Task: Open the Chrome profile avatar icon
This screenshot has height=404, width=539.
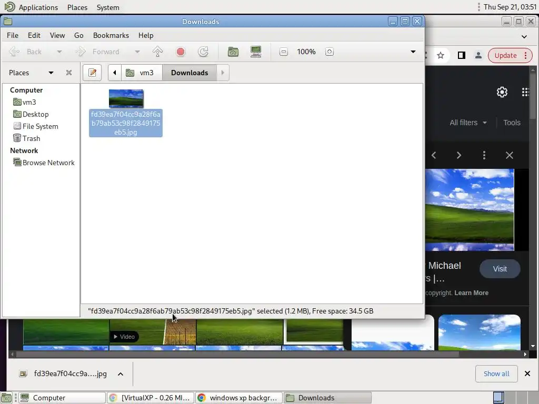Action: tap(478, 55)
